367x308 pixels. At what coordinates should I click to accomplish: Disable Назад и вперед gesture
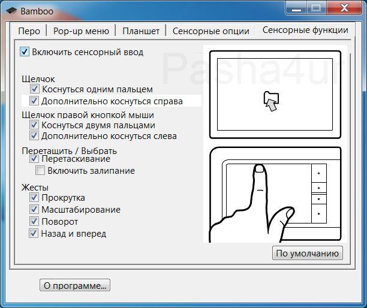point(34,233)
